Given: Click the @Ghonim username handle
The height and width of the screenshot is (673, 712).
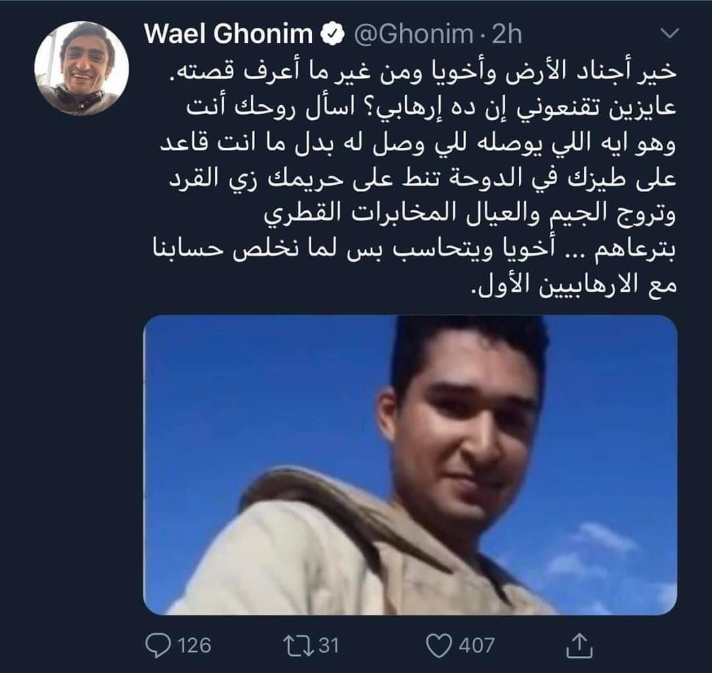Looking at the screenshot, I should (413, 34).
